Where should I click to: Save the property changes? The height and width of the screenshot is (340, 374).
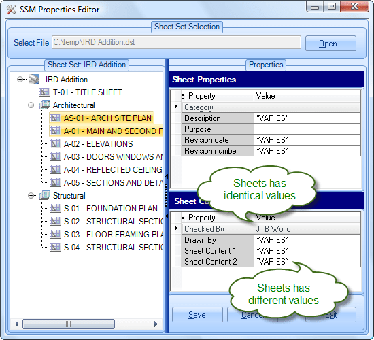point(197,315)
